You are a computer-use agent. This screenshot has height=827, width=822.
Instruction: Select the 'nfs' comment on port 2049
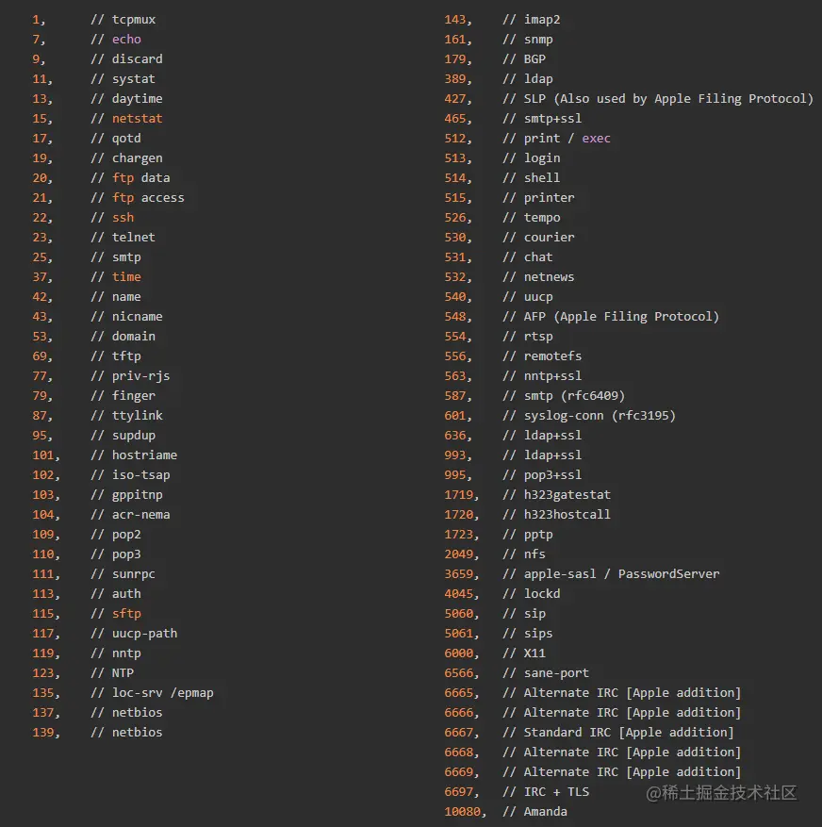tap(534, 554)
